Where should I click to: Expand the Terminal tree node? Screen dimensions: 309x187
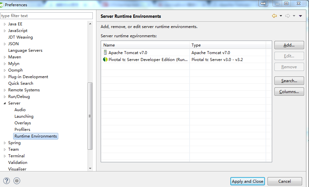[5, 156]
